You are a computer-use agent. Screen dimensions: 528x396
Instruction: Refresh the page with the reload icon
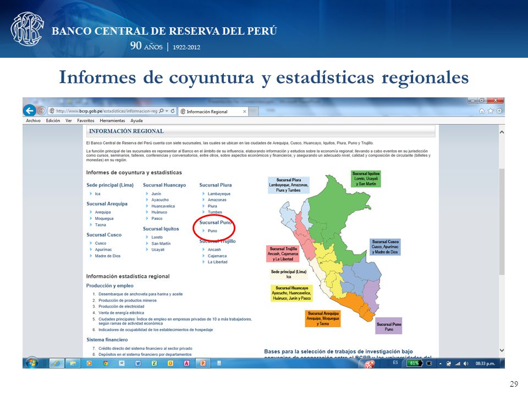[172, 111]
